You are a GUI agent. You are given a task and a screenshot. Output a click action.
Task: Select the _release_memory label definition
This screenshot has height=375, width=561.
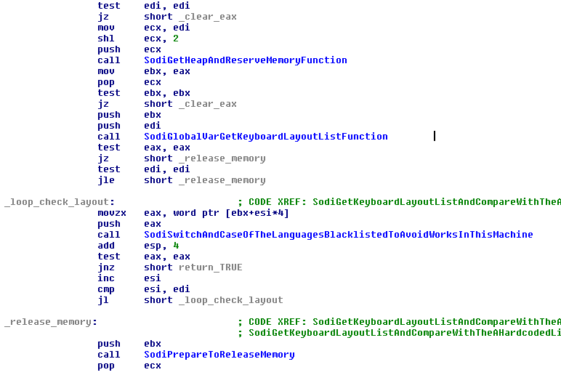(x=50, y=322)
